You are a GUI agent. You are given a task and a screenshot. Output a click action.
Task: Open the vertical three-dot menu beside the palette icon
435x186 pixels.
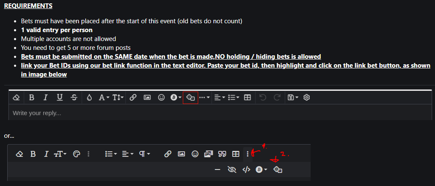[88, 154]
